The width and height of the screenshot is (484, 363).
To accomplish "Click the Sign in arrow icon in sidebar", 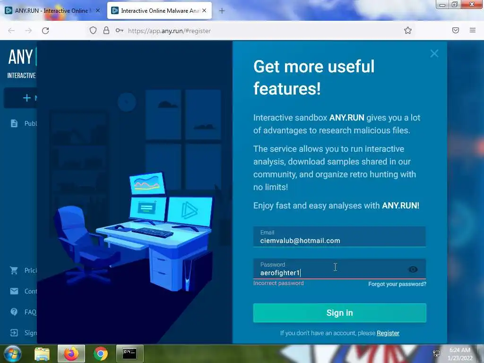I will pos(14,333).
